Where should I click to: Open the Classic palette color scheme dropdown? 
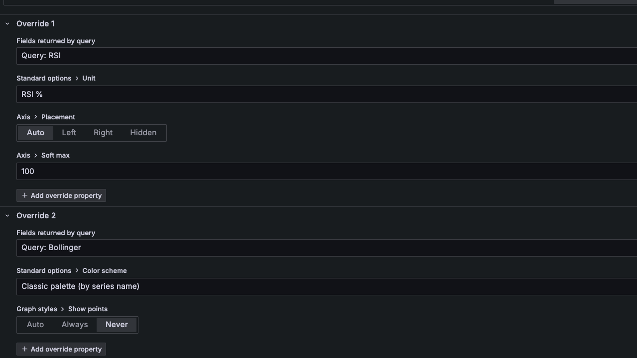click(x=199, y=286)
